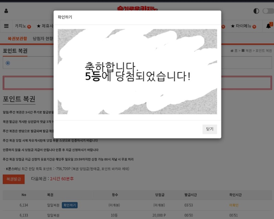Open the 마이메뉴 menu

pyautogui.click(x=243, y=26)
